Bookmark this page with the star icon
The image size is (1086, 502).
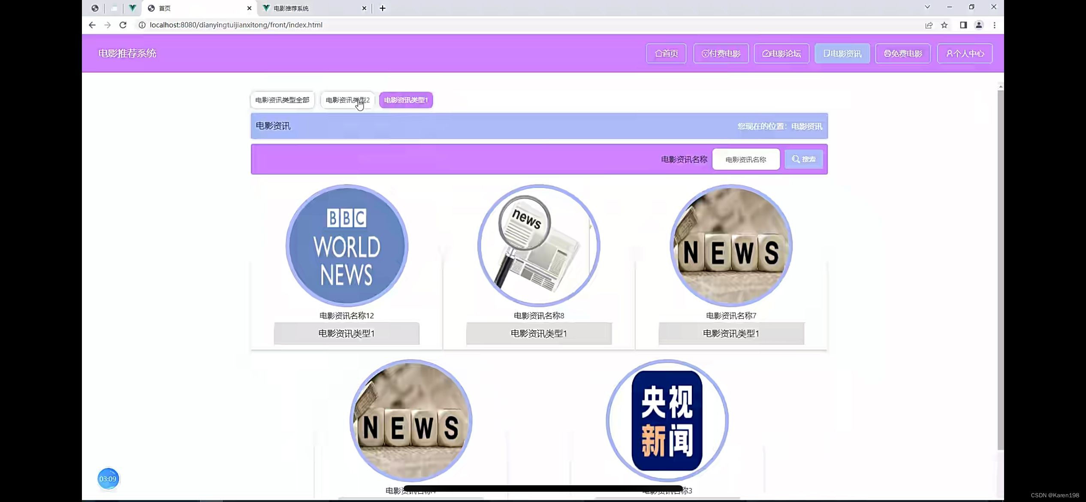[944, 25]
